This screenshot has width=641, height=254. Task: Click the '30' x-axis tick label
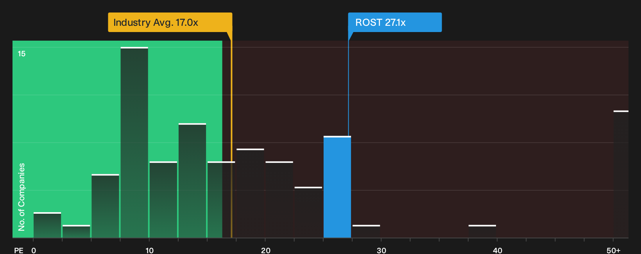tap(381, 250)
